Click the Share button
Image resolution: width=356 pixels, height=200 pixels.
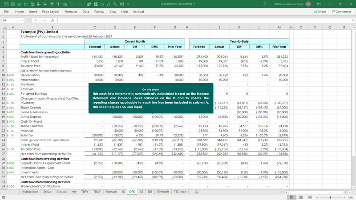[x=320, y=12]
